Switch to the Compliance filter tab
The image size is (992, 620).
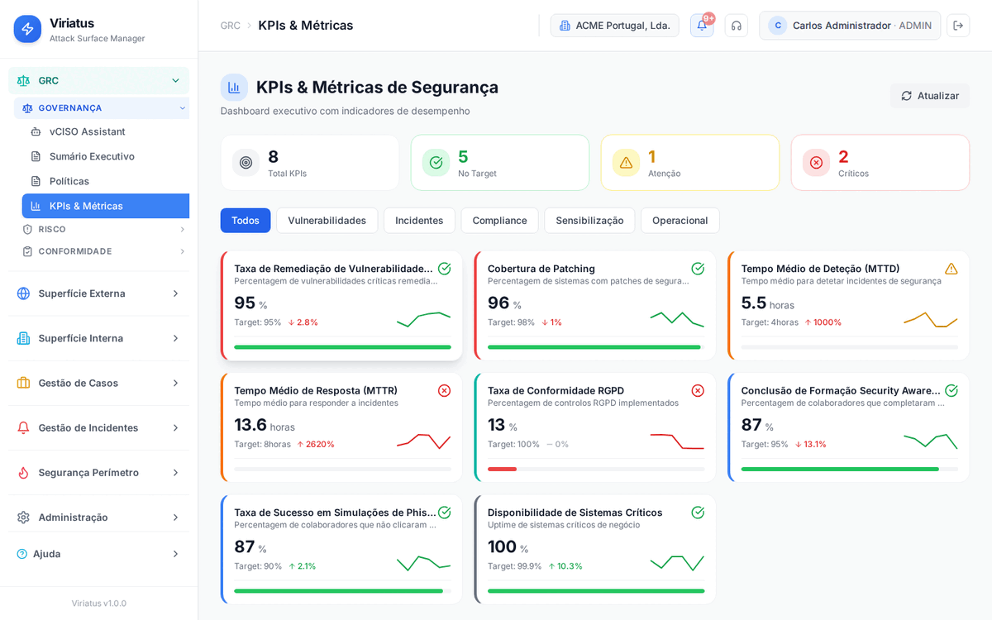click(499, 220)
